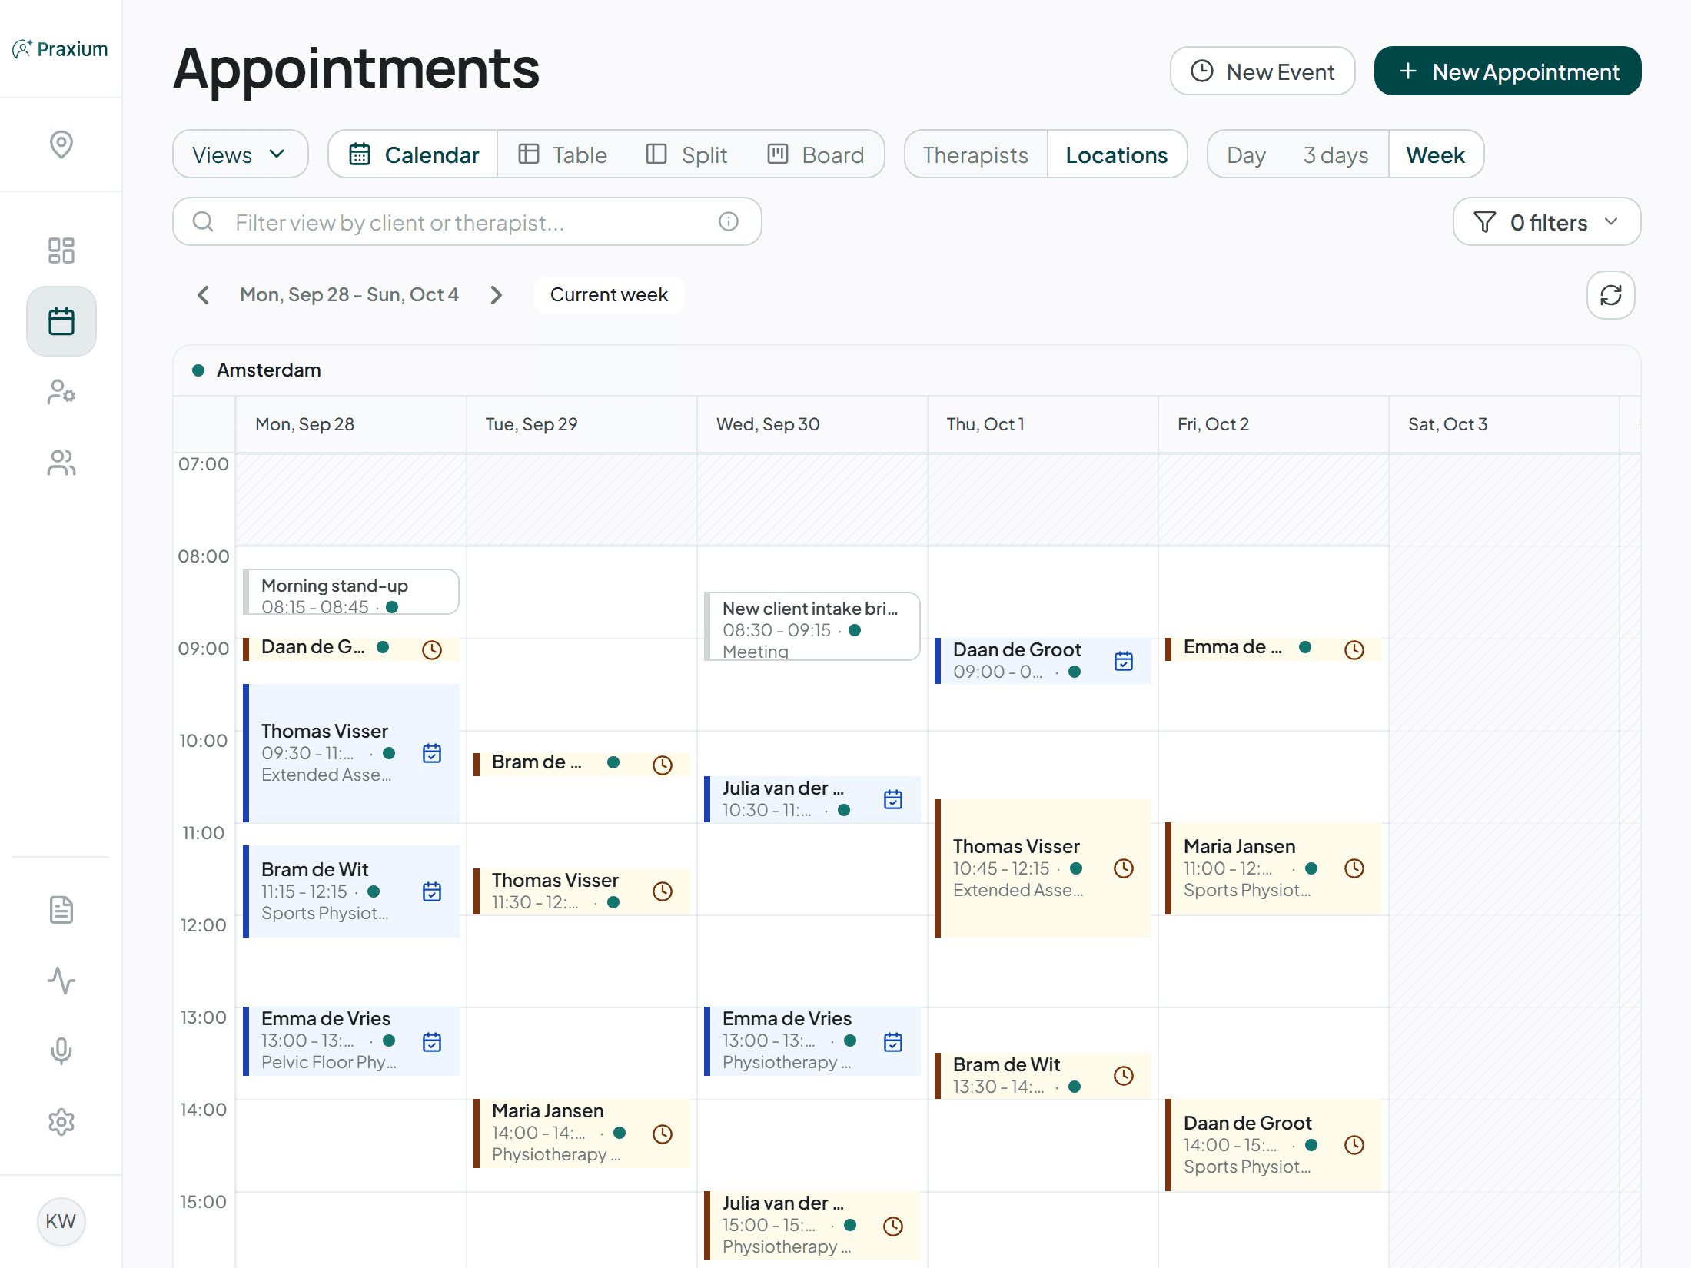
Task: Focus the client or therapist filter field
Action: click(x=467, y=222)
